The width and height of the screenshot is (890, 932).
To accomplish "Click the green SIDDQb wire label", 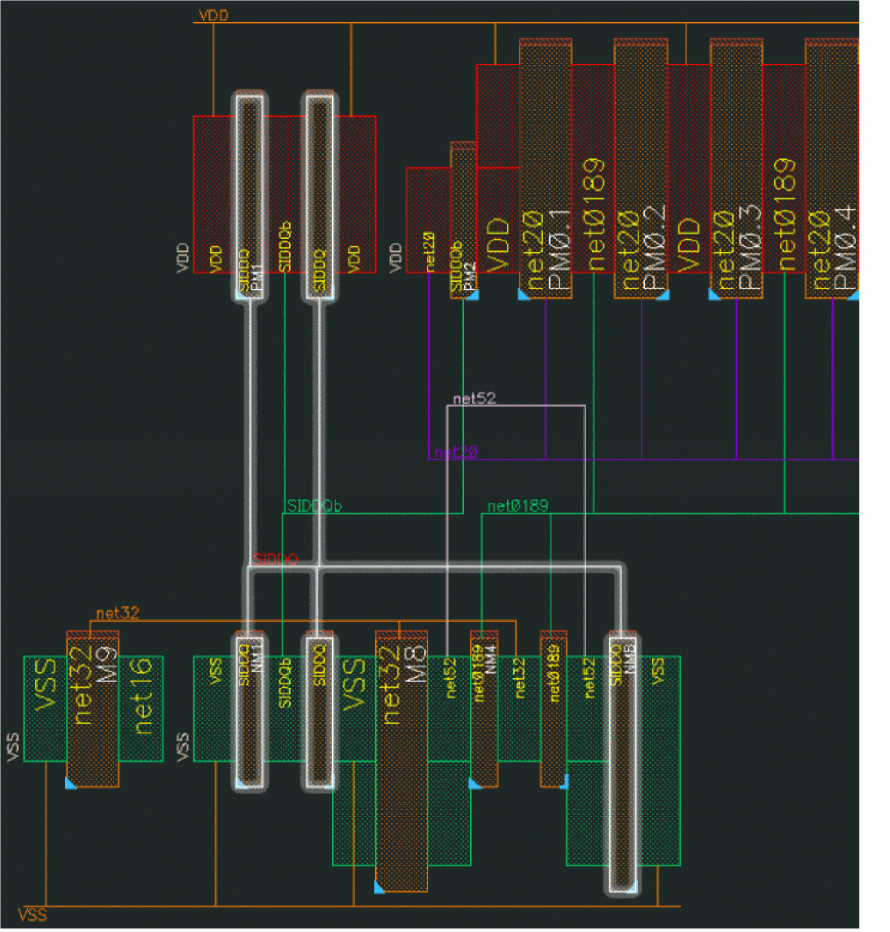I will pyautogui.click(x=314, y=507).
